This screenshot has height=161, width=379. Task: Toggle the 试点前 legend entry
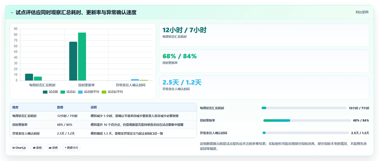[50, 92]
